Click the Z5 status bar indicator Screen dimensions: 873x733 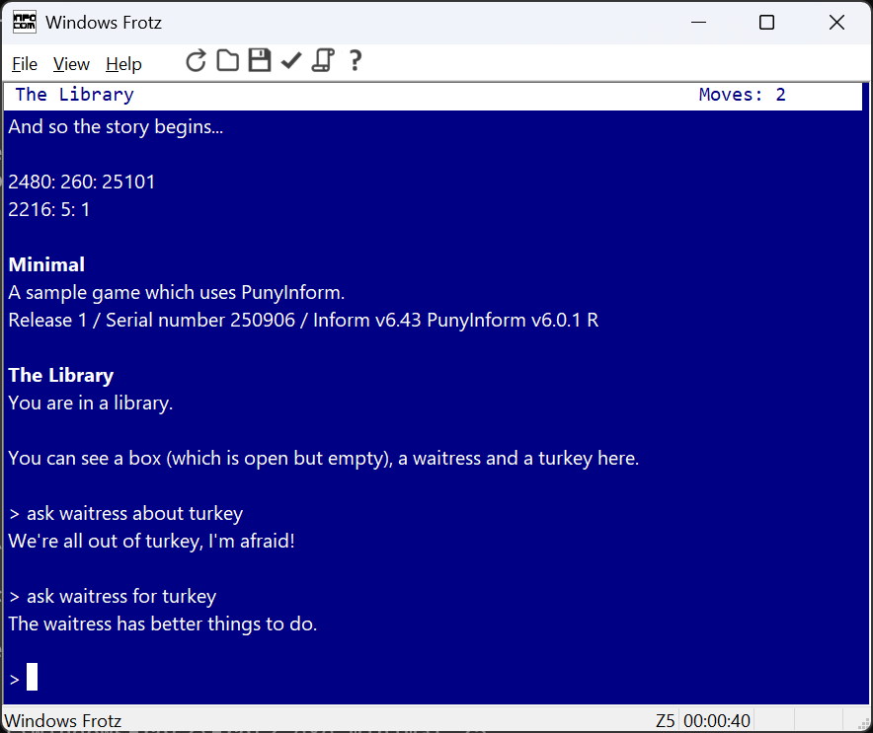coord(665,721)
